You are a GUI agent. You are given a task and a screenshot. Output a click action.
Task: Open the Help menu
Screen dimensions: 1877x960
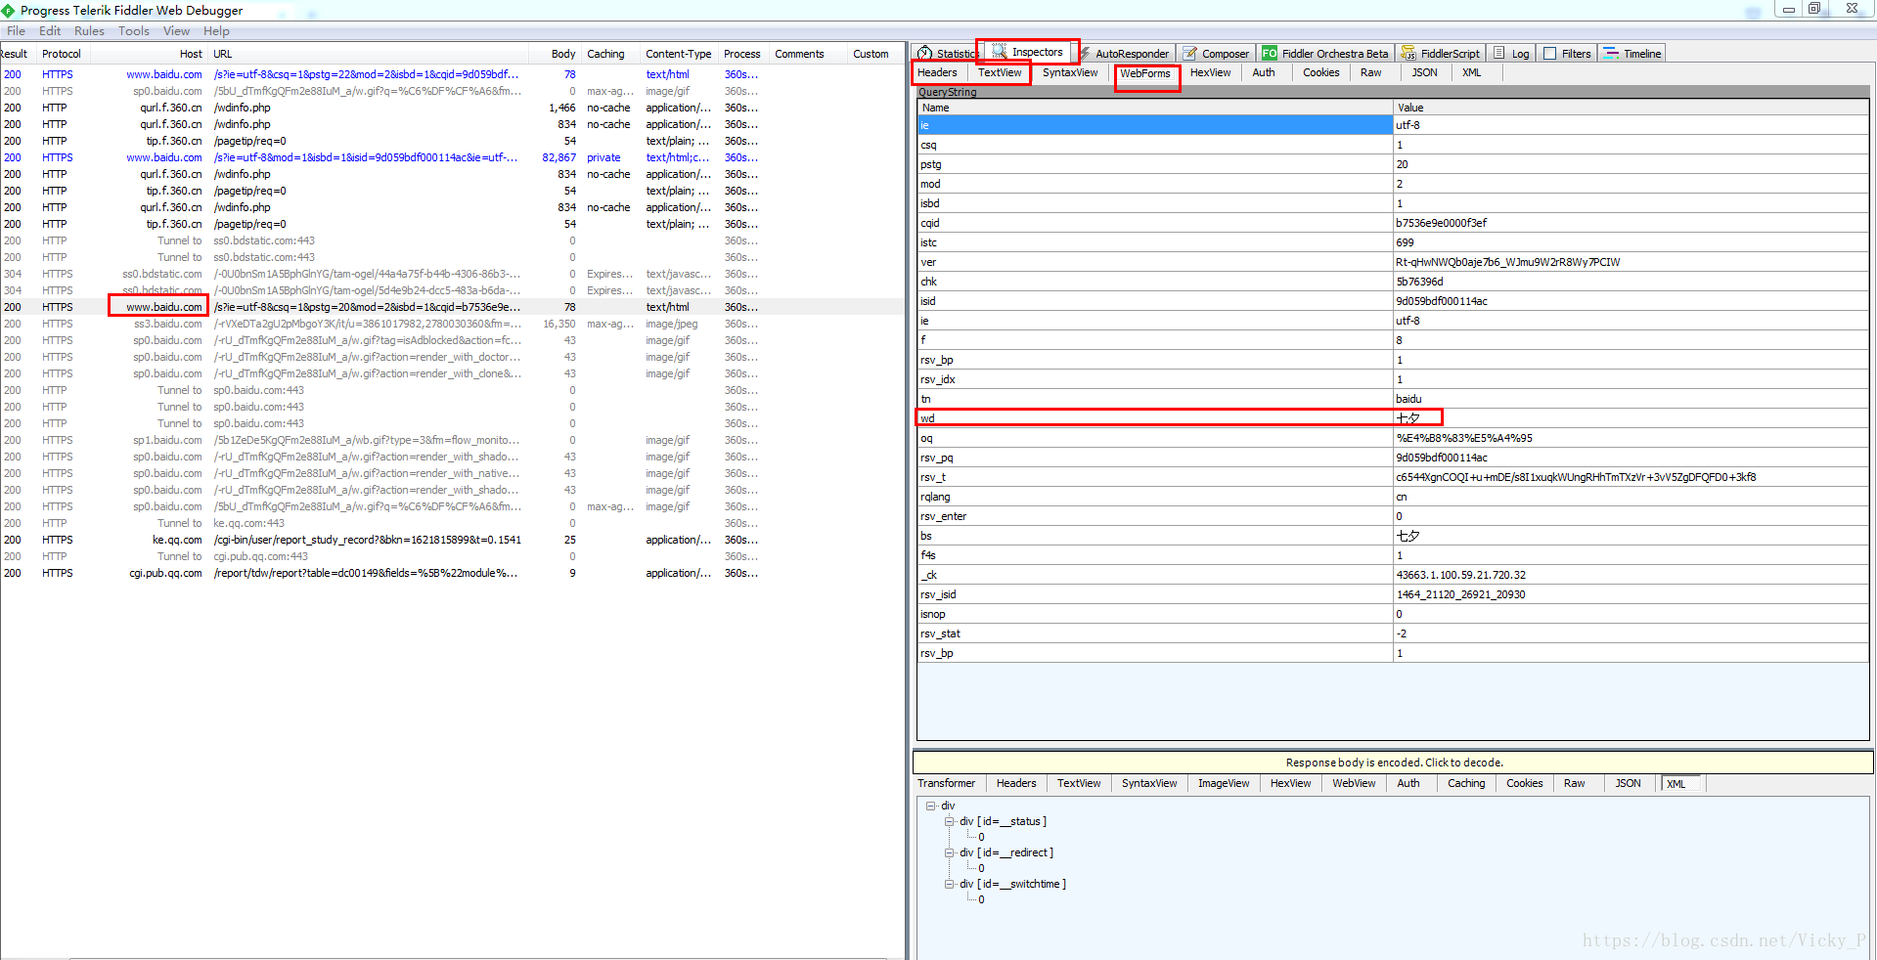tap(216, 31)
